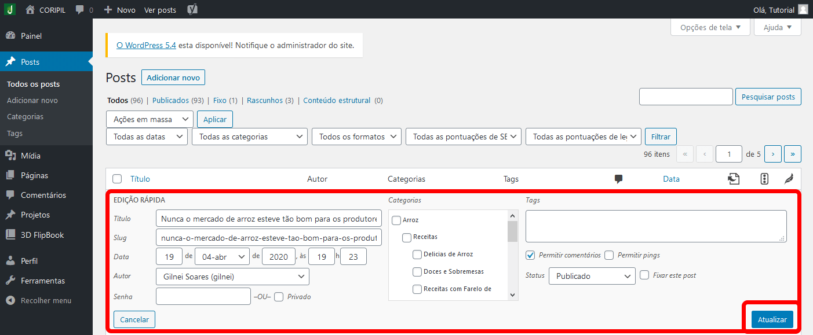813x335 pixels.
Task: Click the Painel dashboard icon
Action: 10,36
